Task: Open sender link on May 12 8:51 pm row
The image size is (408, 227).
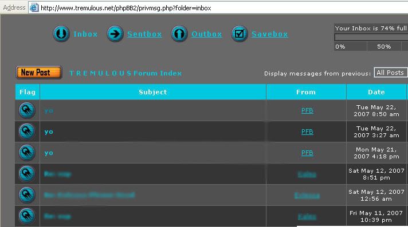Action: click(307, 174)
